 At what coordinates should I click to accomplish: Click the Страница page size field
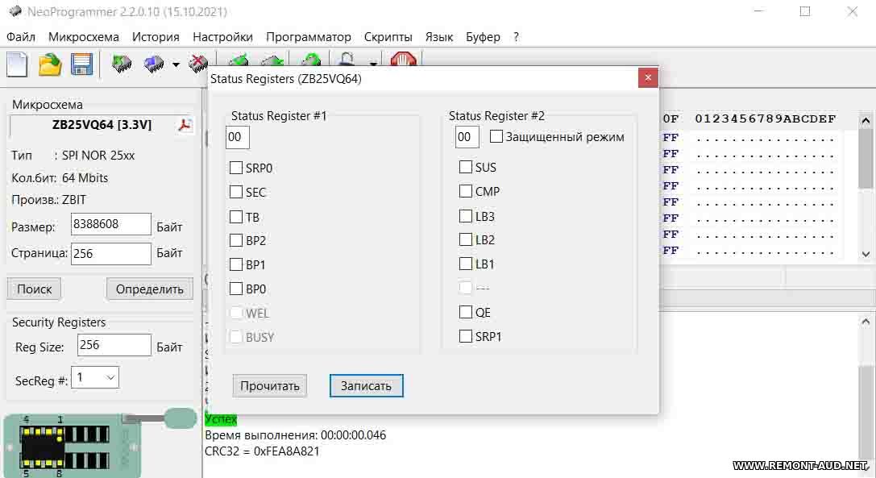click(x=110, y=254)
